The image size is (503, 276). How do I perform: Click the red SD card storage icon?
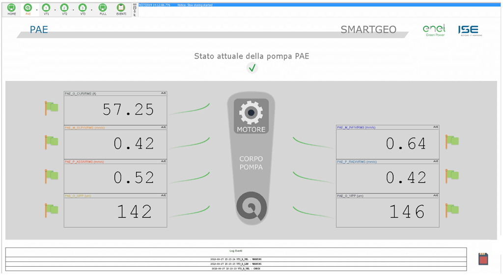coord(483,259)
